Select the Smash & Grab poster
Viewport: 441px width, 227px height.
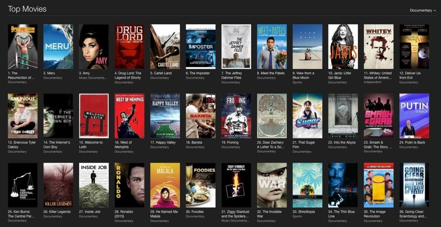(x=378, y=116)
